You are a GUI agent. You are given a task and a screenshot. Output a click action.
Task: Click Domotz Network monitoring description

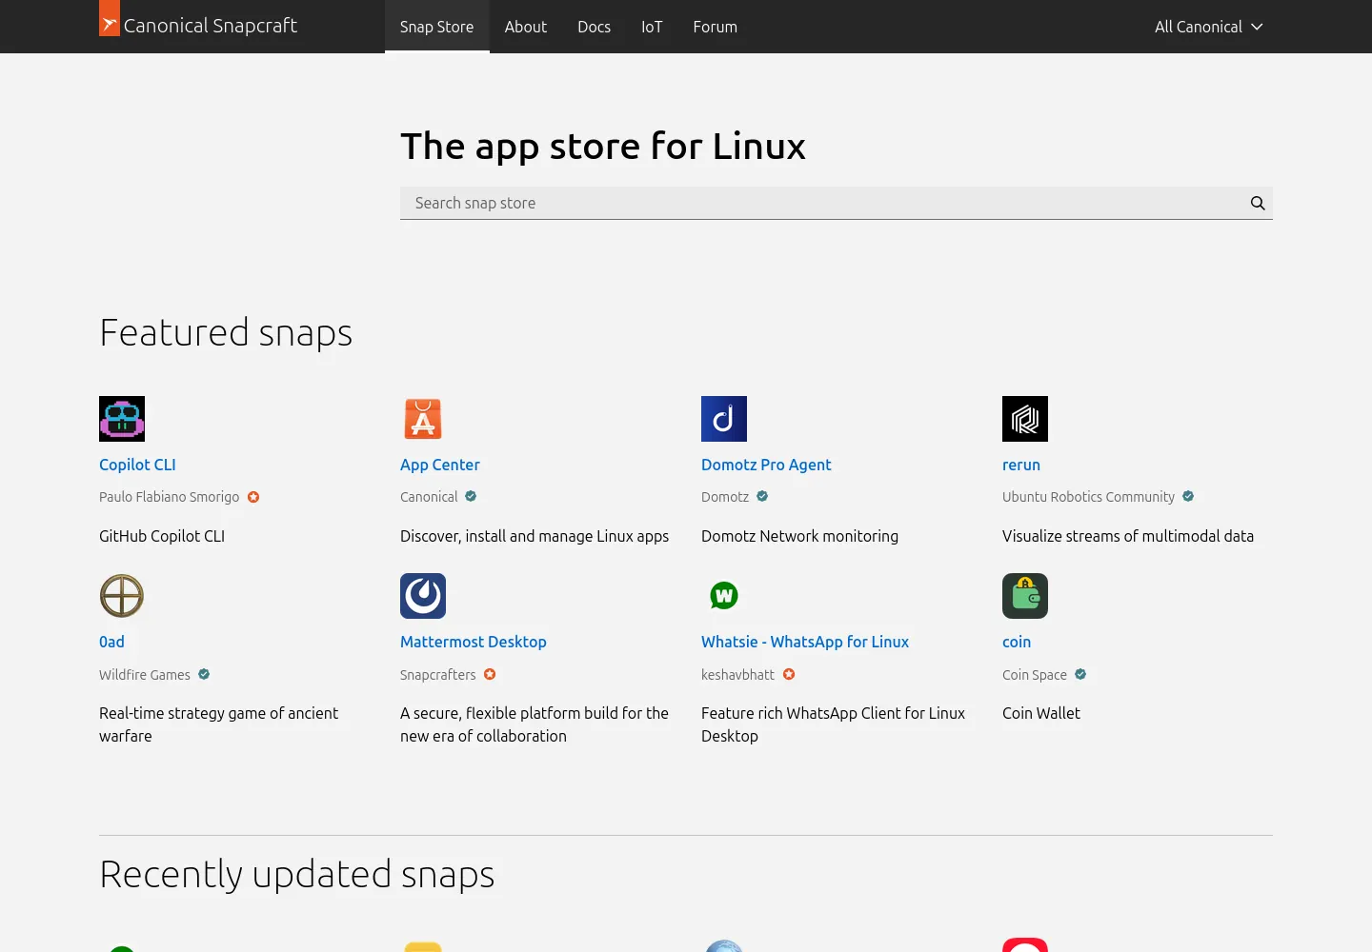799,536
